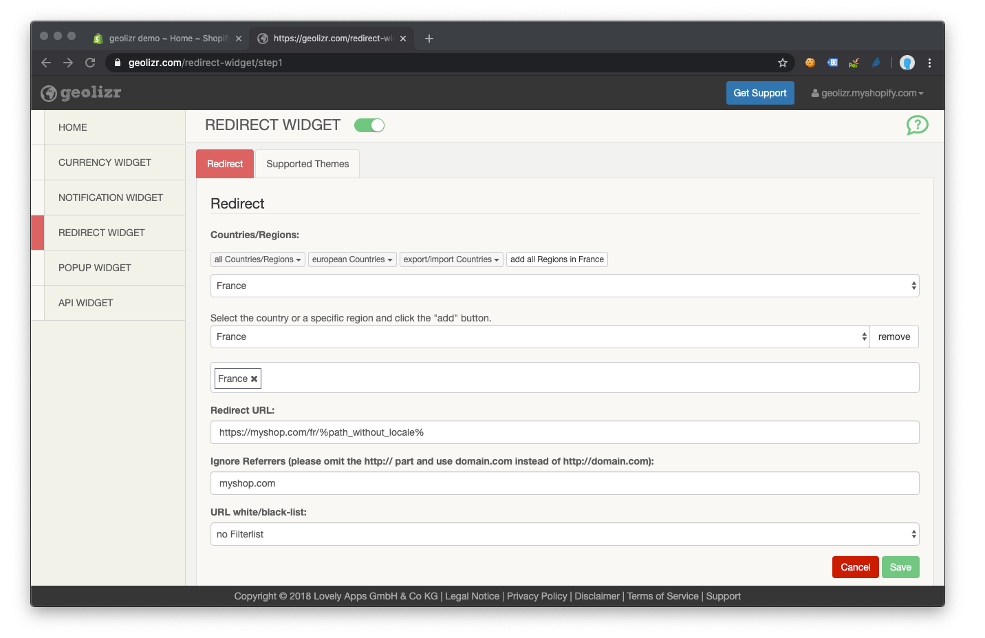Open the Privacy Policy footer link
Screen dimensions: 985x638
(537, 596)
